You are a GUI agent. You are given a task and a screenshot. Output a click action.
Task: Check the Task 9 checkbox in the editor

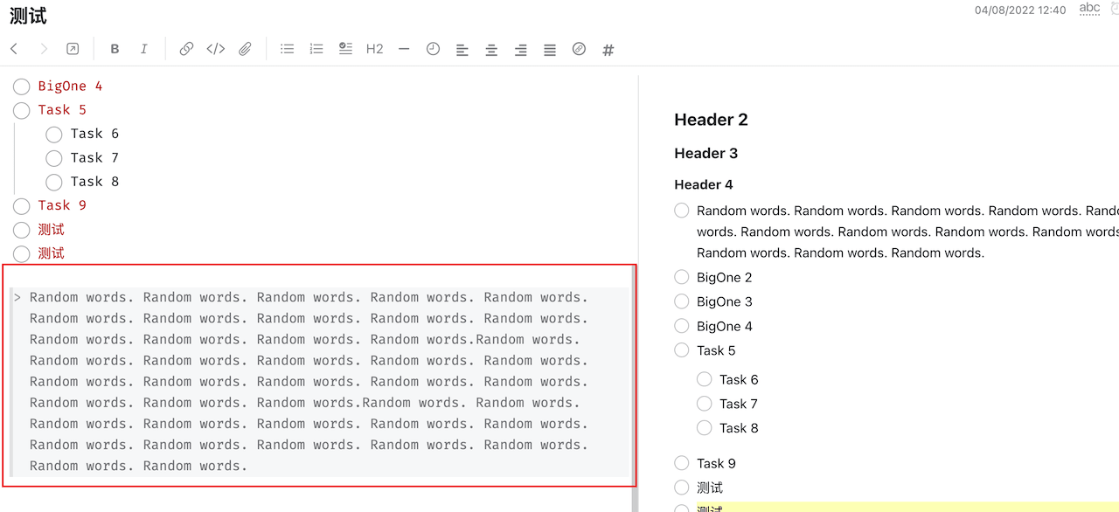(x=22, y=206)
